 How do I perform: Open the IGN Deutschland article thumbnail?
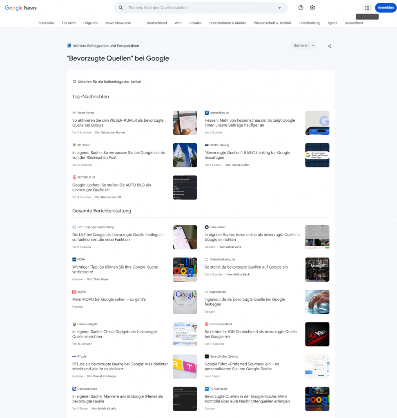(x=317, y=334)
